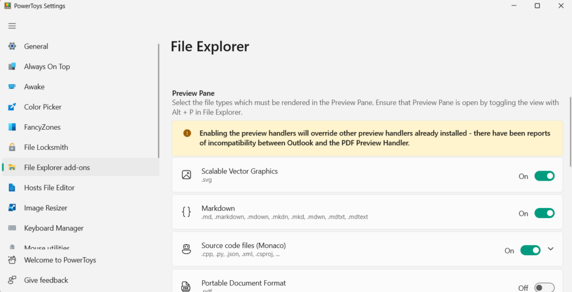Open the Awake settings page
Viewport: 572px width, 292px height.
[x=34, y=87]
